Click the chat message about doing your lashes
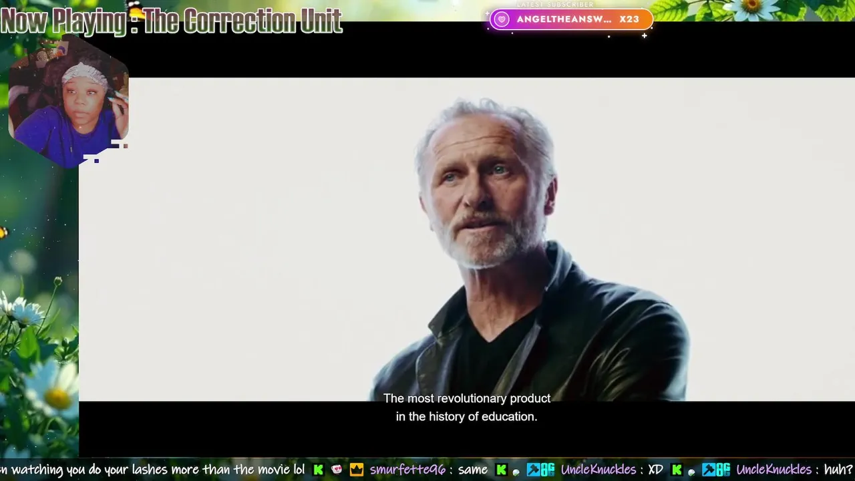 (x=152, y=470)
